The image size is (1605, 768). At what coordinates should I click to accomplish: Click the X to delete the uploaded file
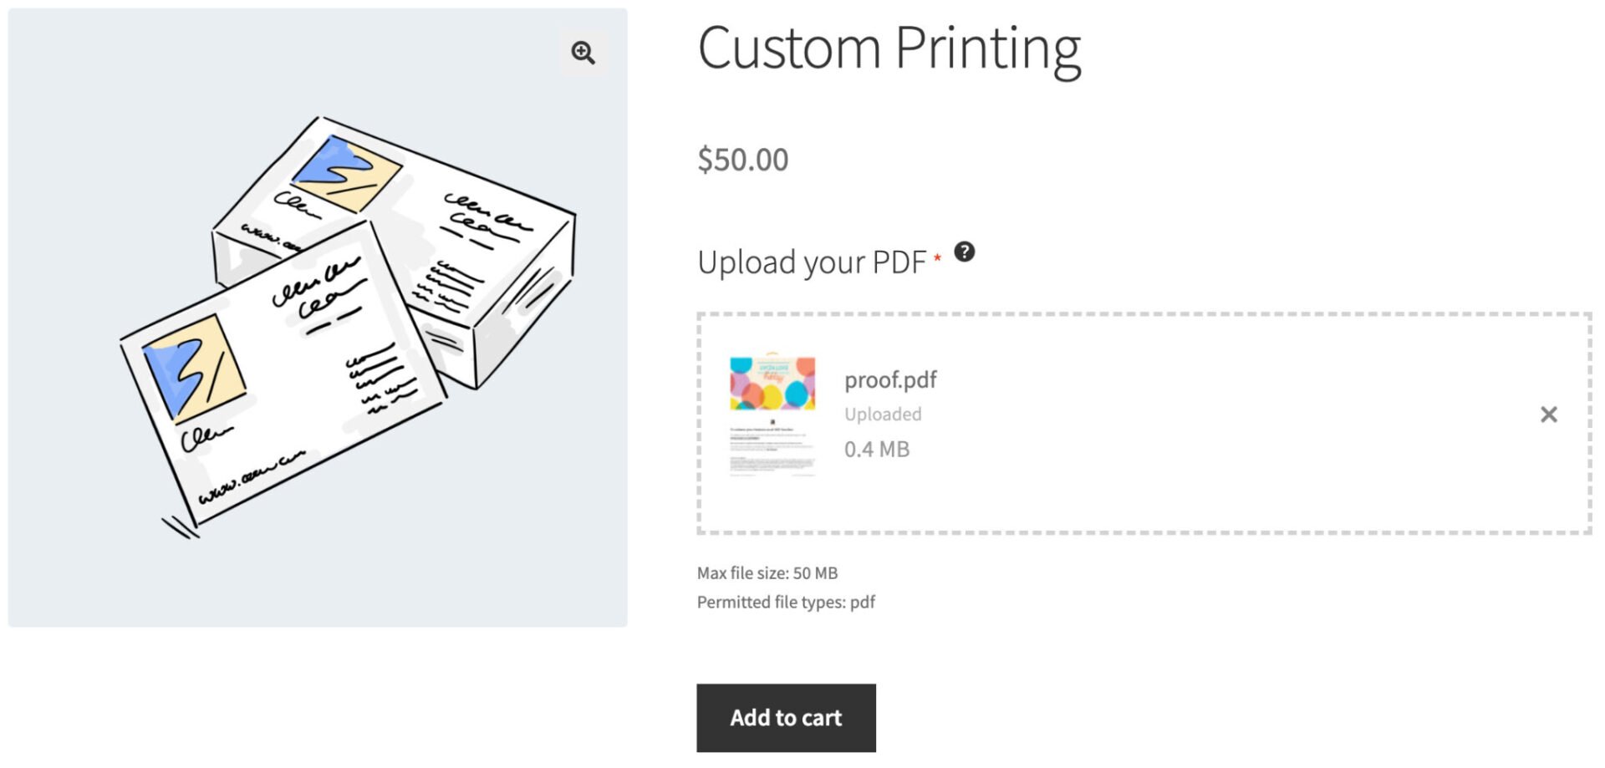coord(1549,414)
